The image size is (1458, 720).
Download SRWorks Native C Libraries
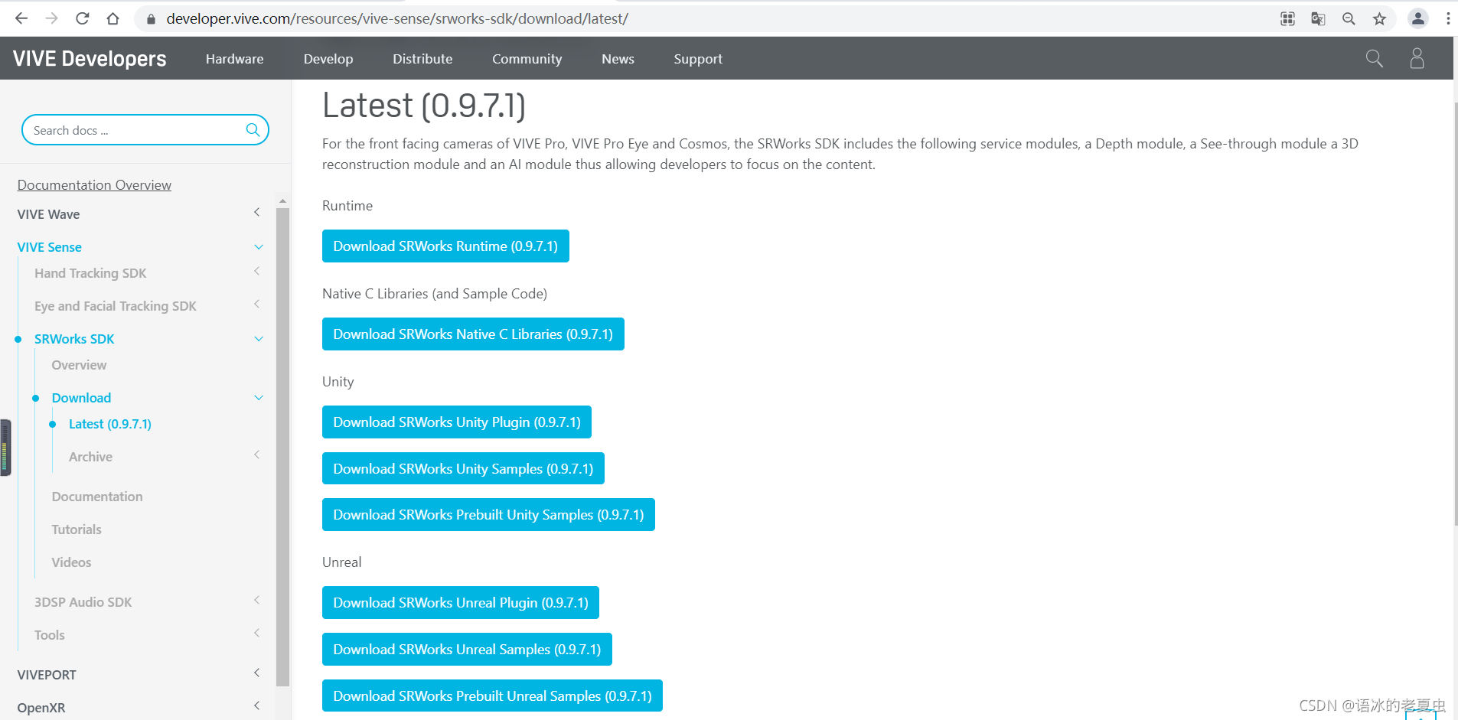pos(473,334)
